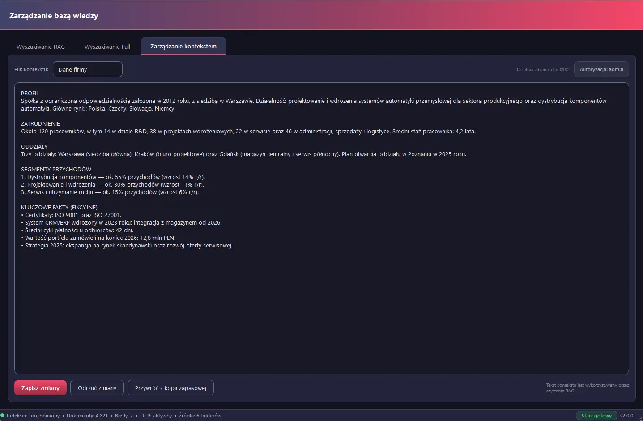This screenshot has height=421, width=643.
Task: Click the Serwis i utrzymanie ruchu line
Action: pyautogui.click(x=110, y=192)
